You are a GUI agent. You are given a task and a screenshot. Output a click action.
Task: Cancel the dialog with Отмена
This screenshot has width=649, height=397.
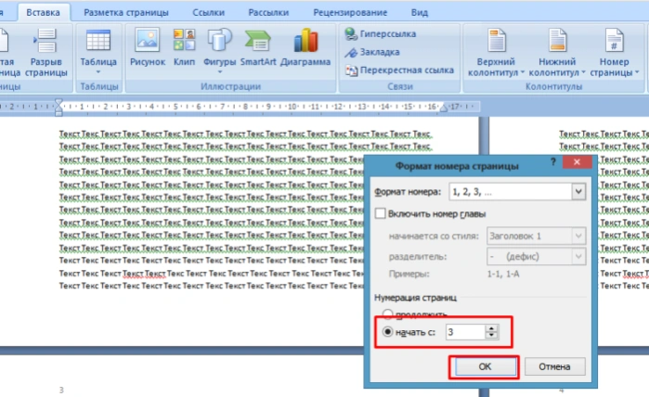pos(554,366)
